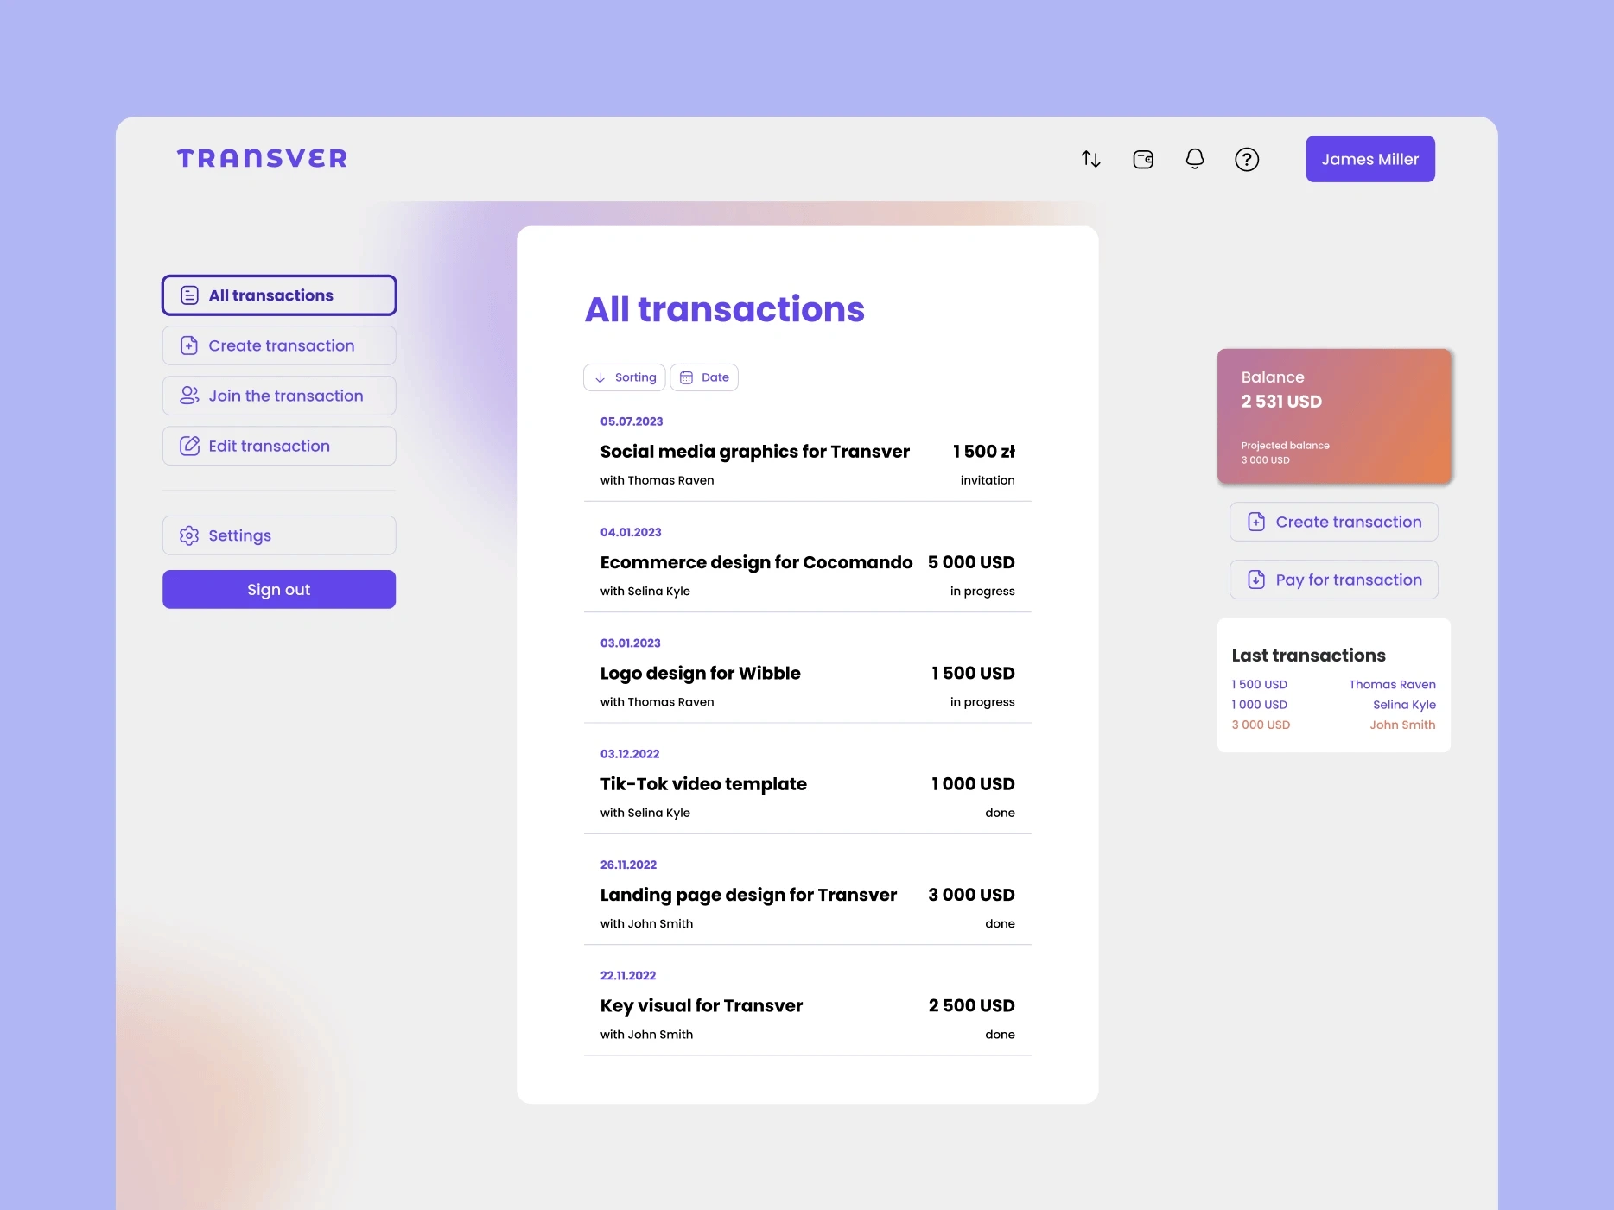
Task: Click the 03.12.2022 date label
Action: pyautogui.click(x=630, y=754)
